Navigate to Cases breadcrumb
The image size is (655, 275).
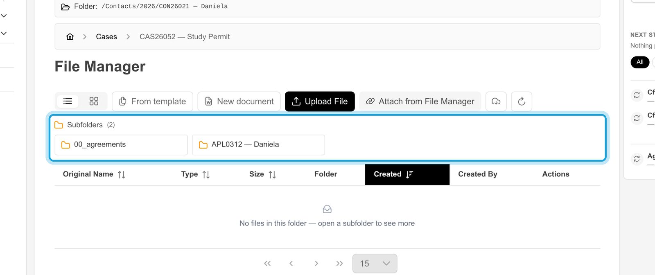[106, 37]
